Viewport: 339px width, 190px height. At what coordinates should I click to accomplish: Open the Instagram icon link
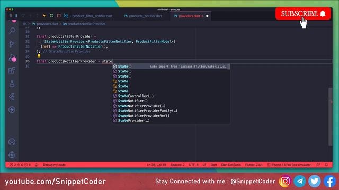tap(285, 181)
